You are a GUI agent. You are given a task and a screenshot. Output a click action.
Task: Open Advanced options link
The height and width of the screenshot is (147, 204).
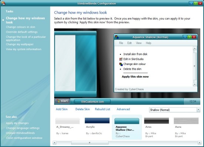pos(123,109)
